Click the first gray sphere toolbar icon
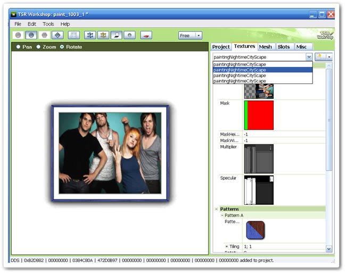Viewport: 346px width, 274px height. coord(18,35)
